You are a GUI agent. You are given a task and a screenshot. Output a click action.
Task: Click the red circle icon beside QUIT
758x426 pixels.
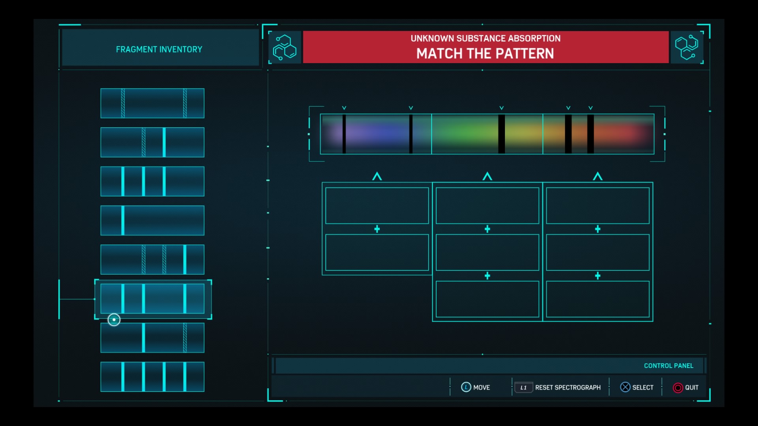tap(678, 388)
